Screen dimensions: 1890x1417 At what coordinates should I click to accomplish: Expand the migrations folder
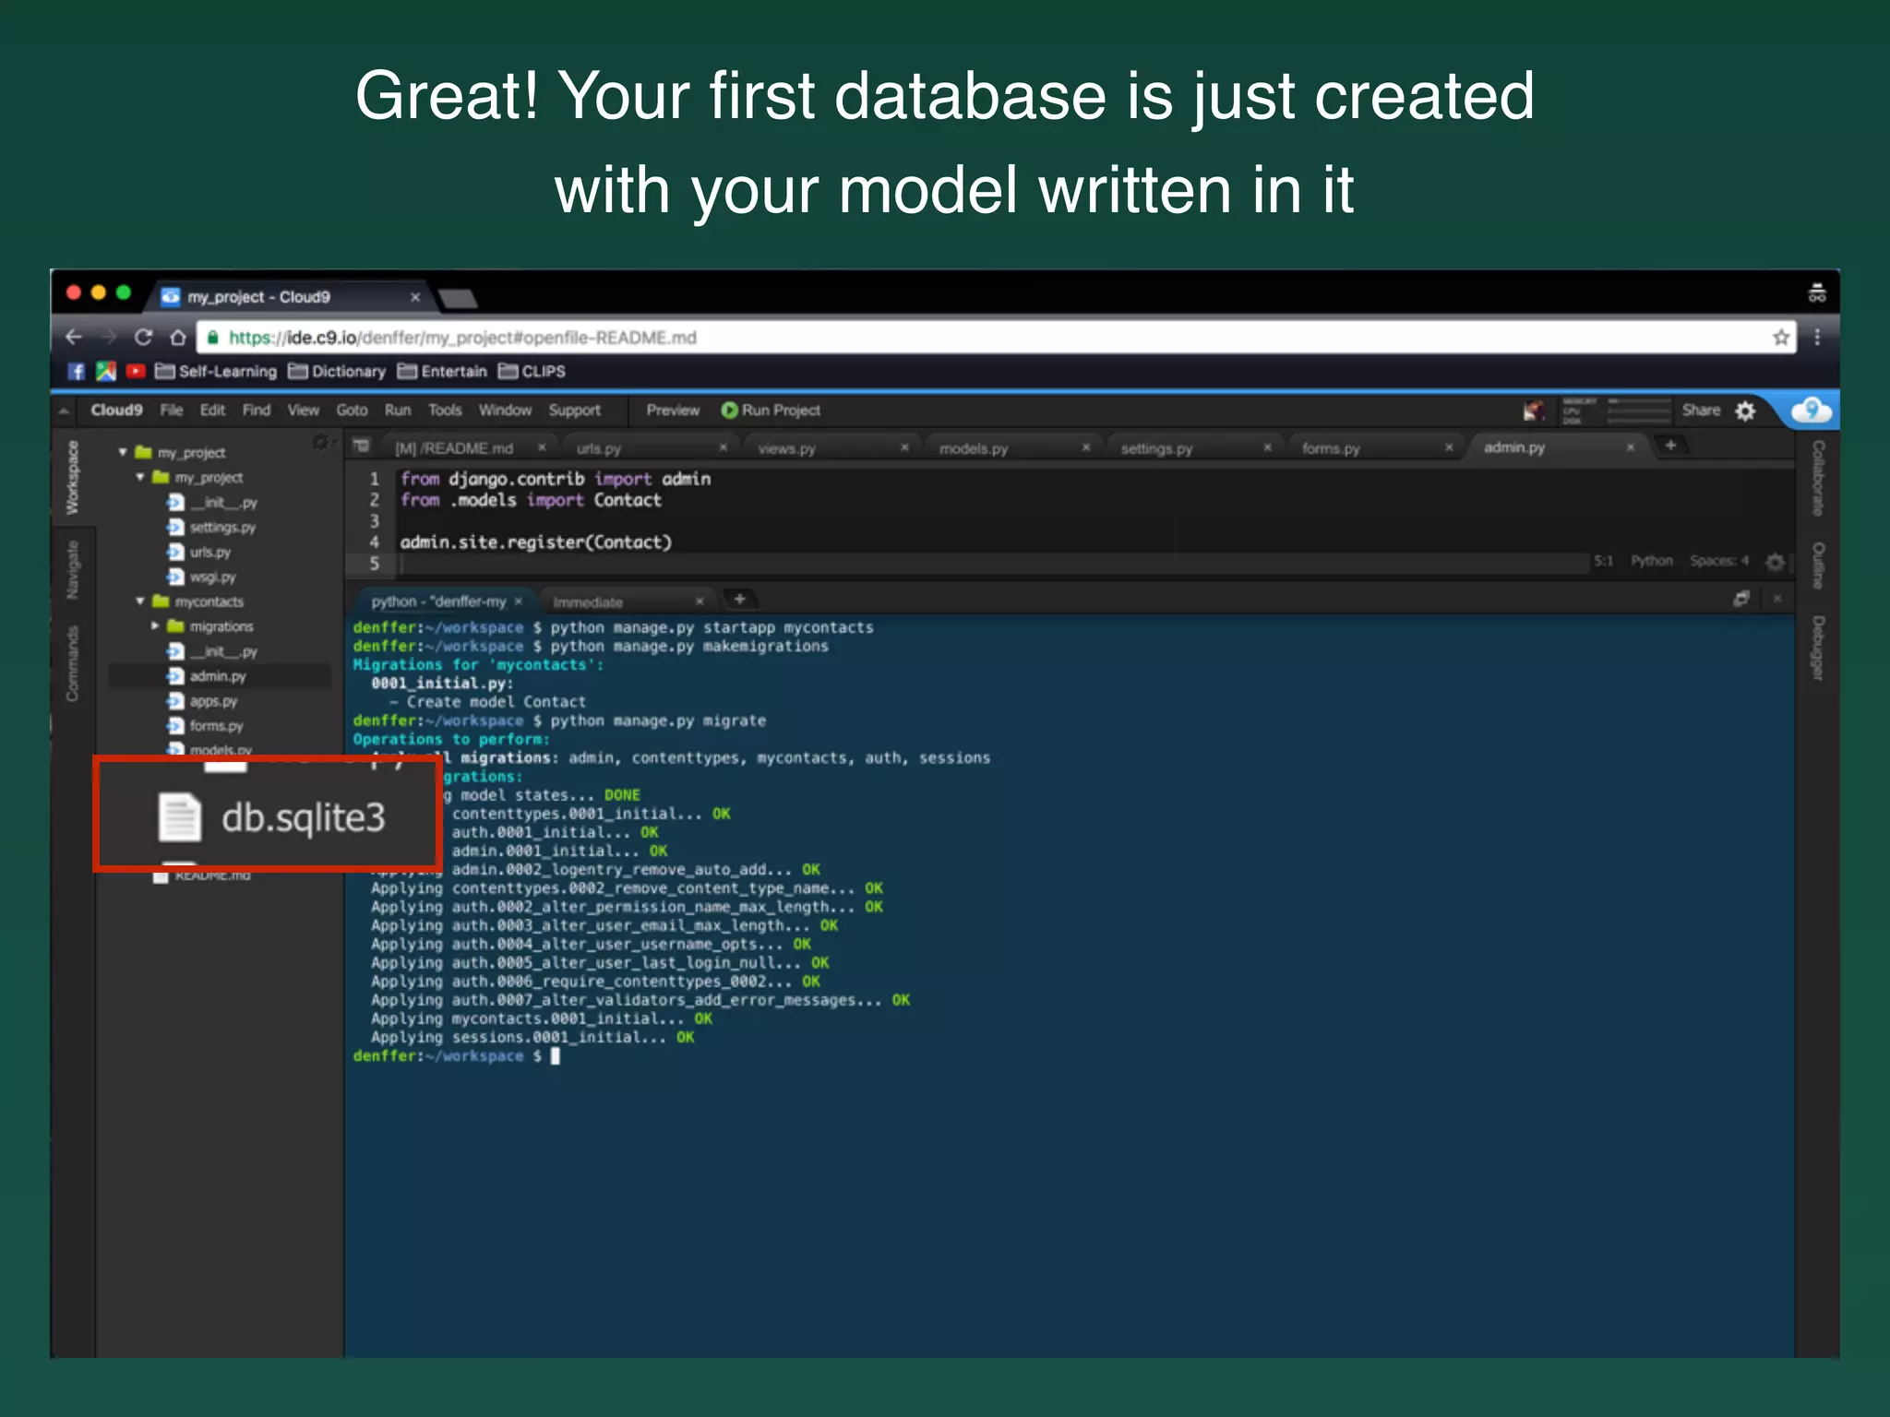click(x=155, y=626)
